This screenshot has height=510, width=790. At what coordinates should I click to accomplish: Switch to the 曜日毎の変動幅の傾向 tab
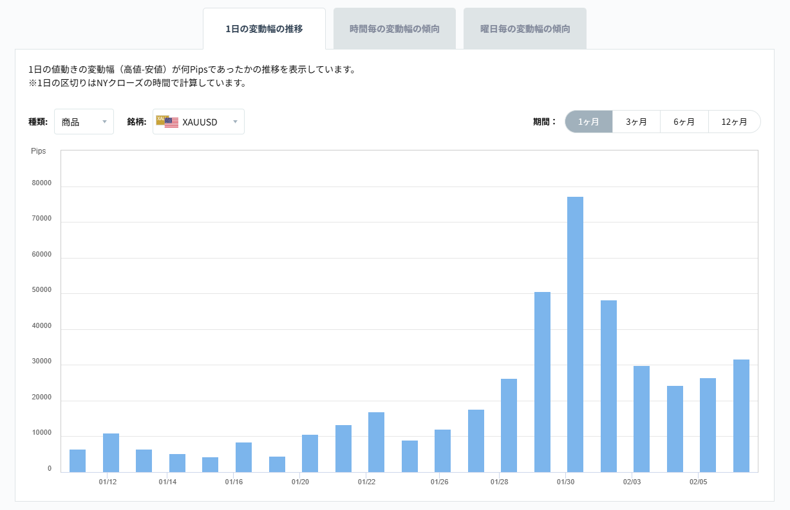click(525, 28)
